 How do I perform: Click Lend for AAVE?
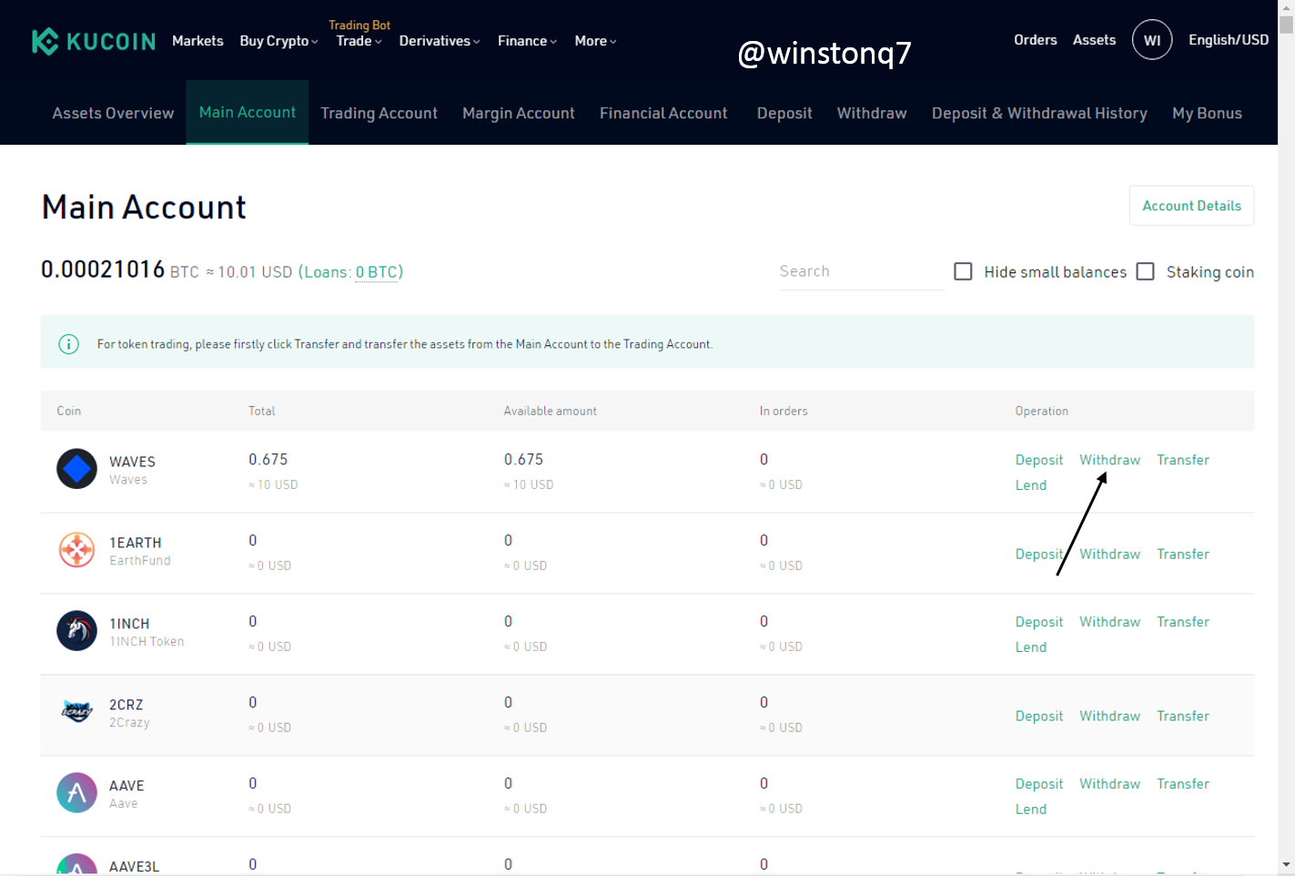[x=1031, y=810]
